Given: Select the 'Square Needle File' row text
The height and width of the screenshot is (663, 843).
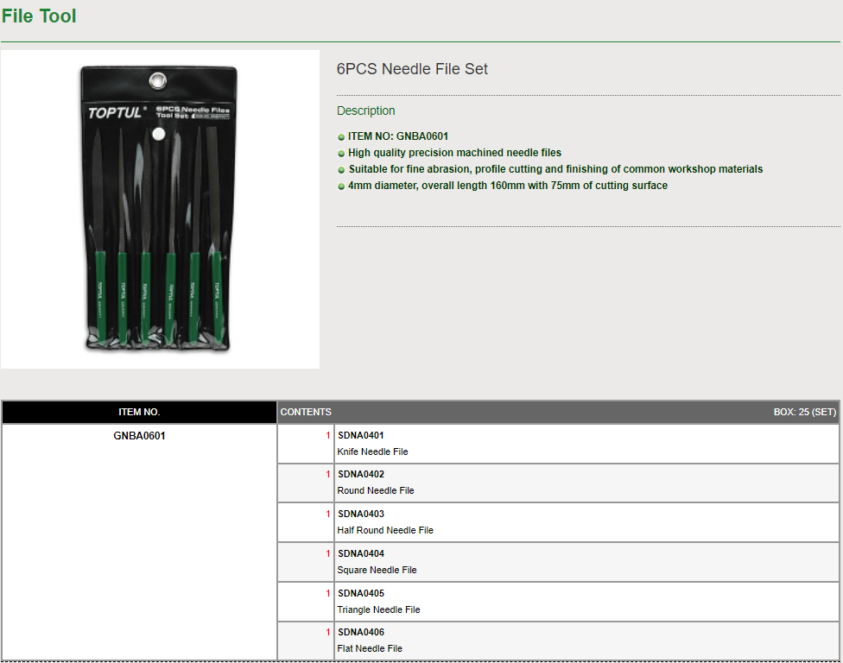Looking at the screenshot, I should (377, 570).
